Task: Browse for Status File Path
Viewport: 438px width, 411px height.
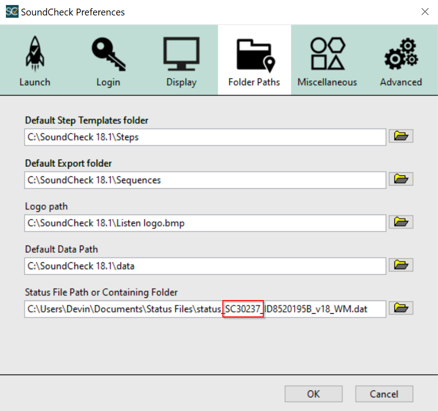Action: coord(401,308)
